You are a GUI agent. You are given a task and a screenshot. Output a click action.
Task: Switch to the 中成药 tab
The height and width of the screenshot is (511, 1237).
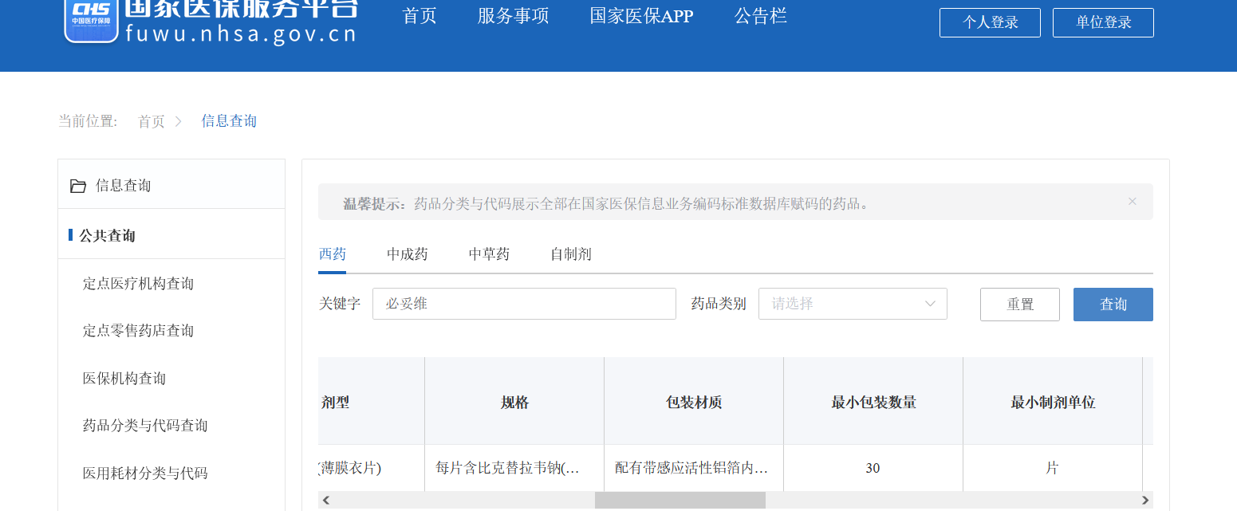pyautogui.click(x=408, y=254)
